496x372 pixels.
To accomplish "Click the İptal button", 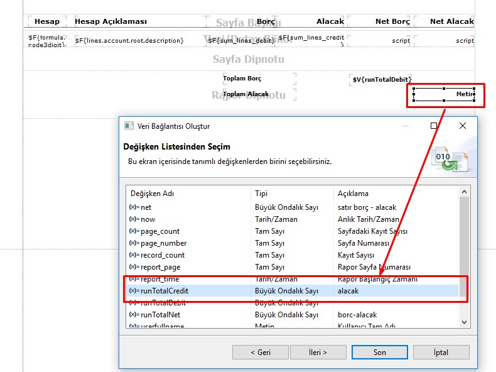I will pyautogui.click(x=441, y=352).
